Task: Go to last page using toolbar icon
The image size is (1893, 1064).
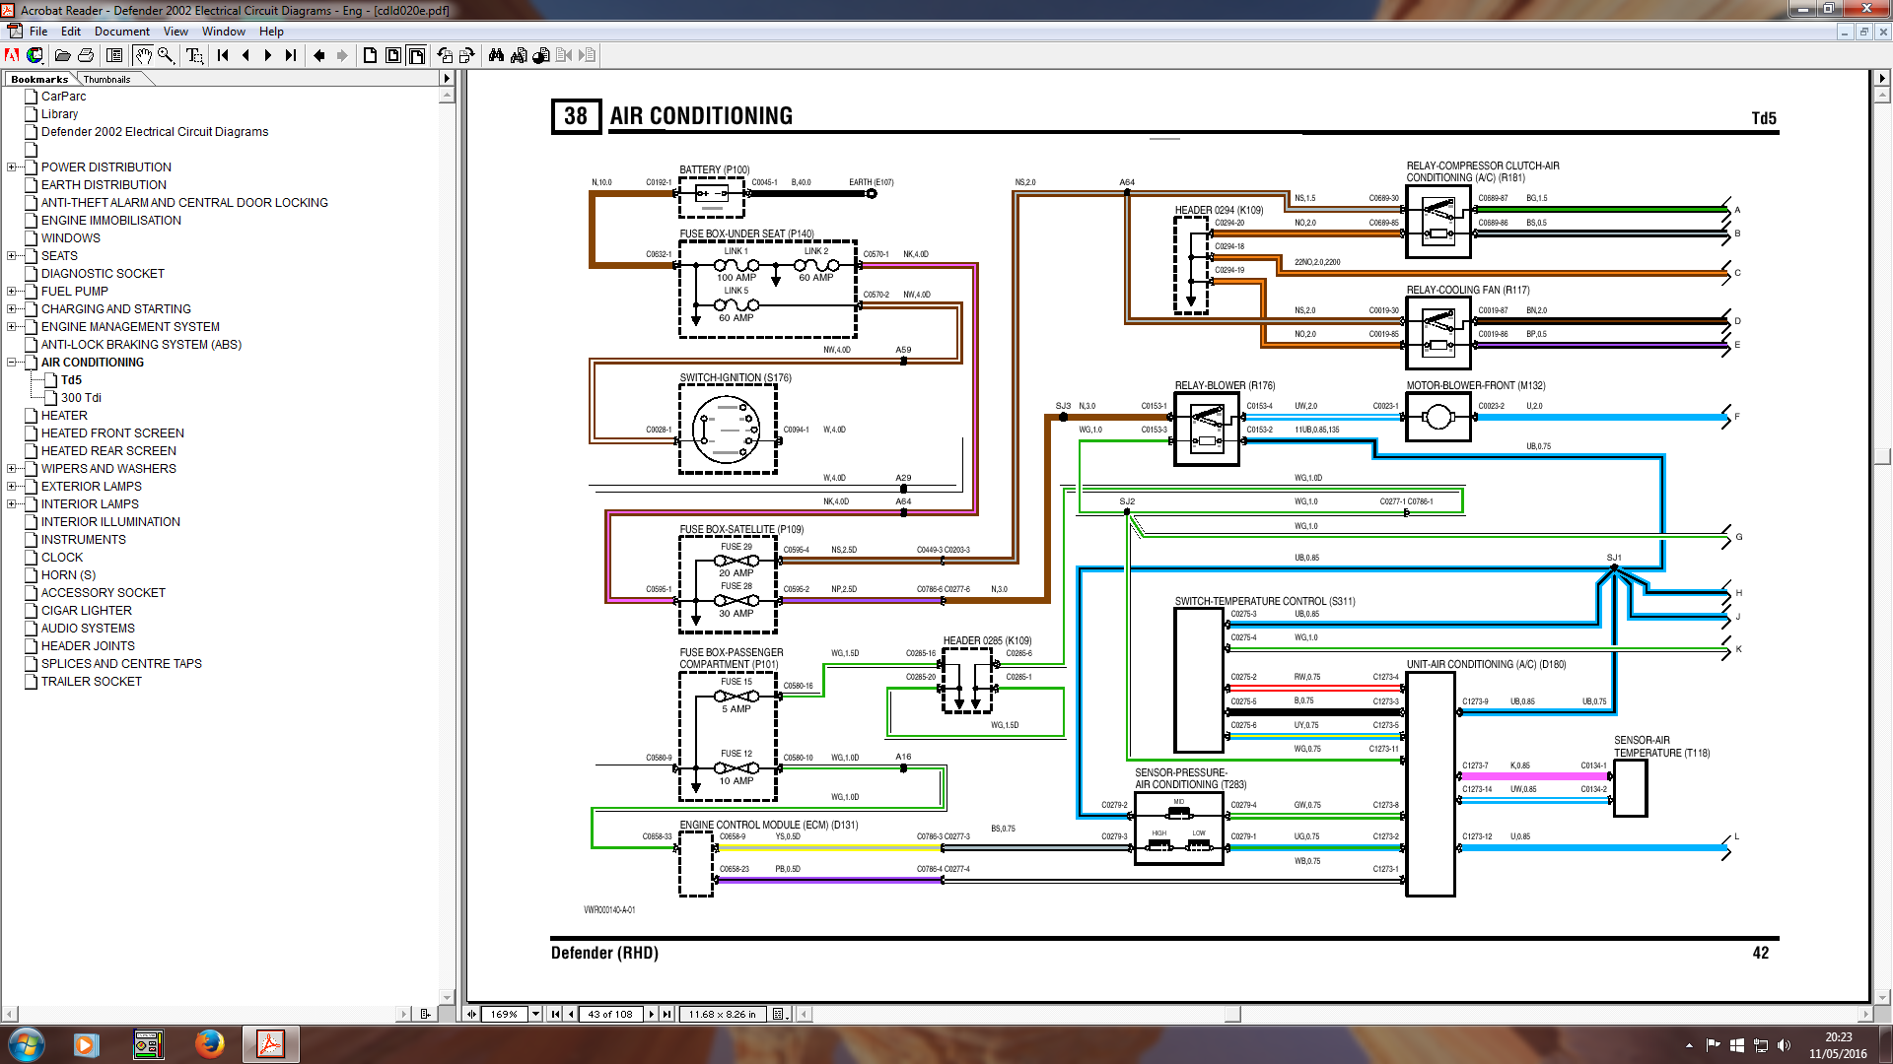Action: 290,55
